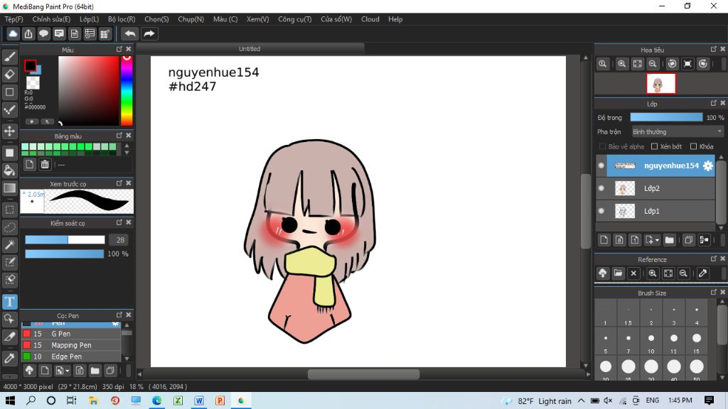Open the Bộ lọc(R) menu

click(x=121, y=19)
